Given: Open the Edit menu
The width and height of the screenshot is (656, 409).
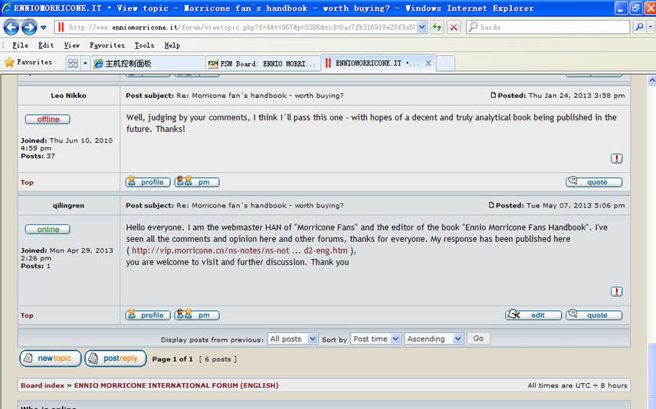Looking at the screenshot, I should coord(46,45).
